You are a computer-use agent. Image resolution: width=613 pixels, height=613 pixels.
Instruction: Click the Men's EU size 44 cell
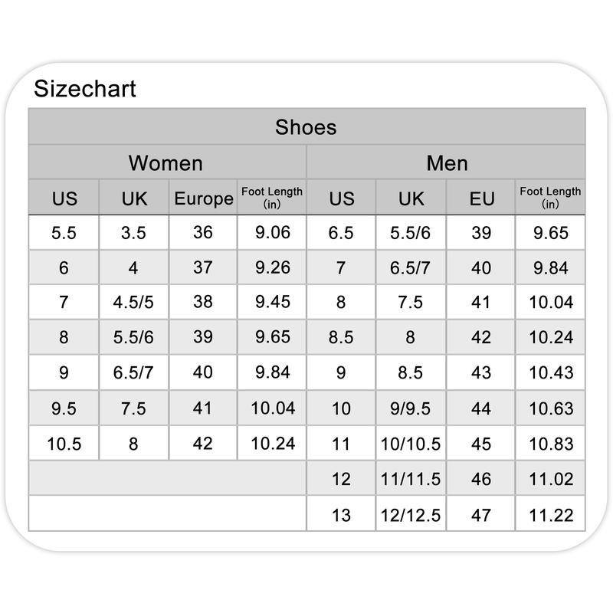(481, 409)
